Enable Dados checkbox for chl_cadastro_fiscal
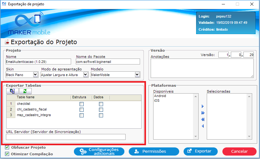Image resolution: width=260 pixels, height=159 pixels. click(101, 110)
